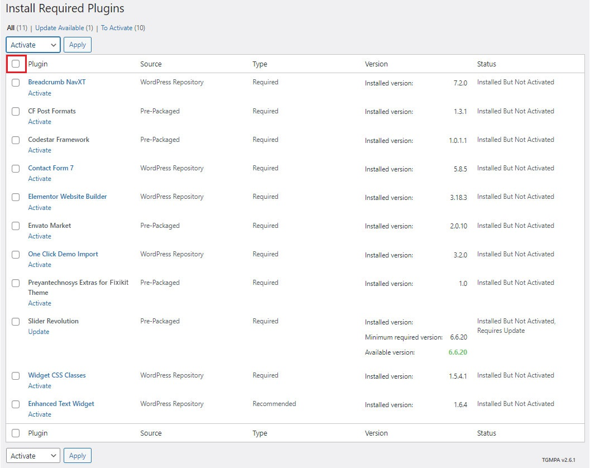590x468 pixels.
Task: Open the Contact Form 7 plugin link
Action: point(51,168)
